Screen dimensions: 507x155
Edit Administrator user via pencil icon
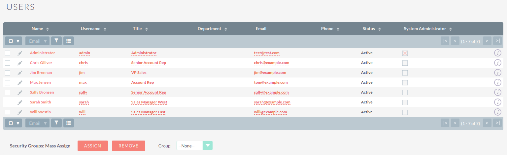coord(20,53)
